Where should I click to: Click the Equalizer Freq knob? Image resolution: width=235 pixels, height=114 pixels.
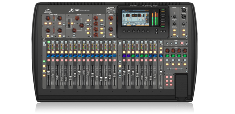[81, 25]
